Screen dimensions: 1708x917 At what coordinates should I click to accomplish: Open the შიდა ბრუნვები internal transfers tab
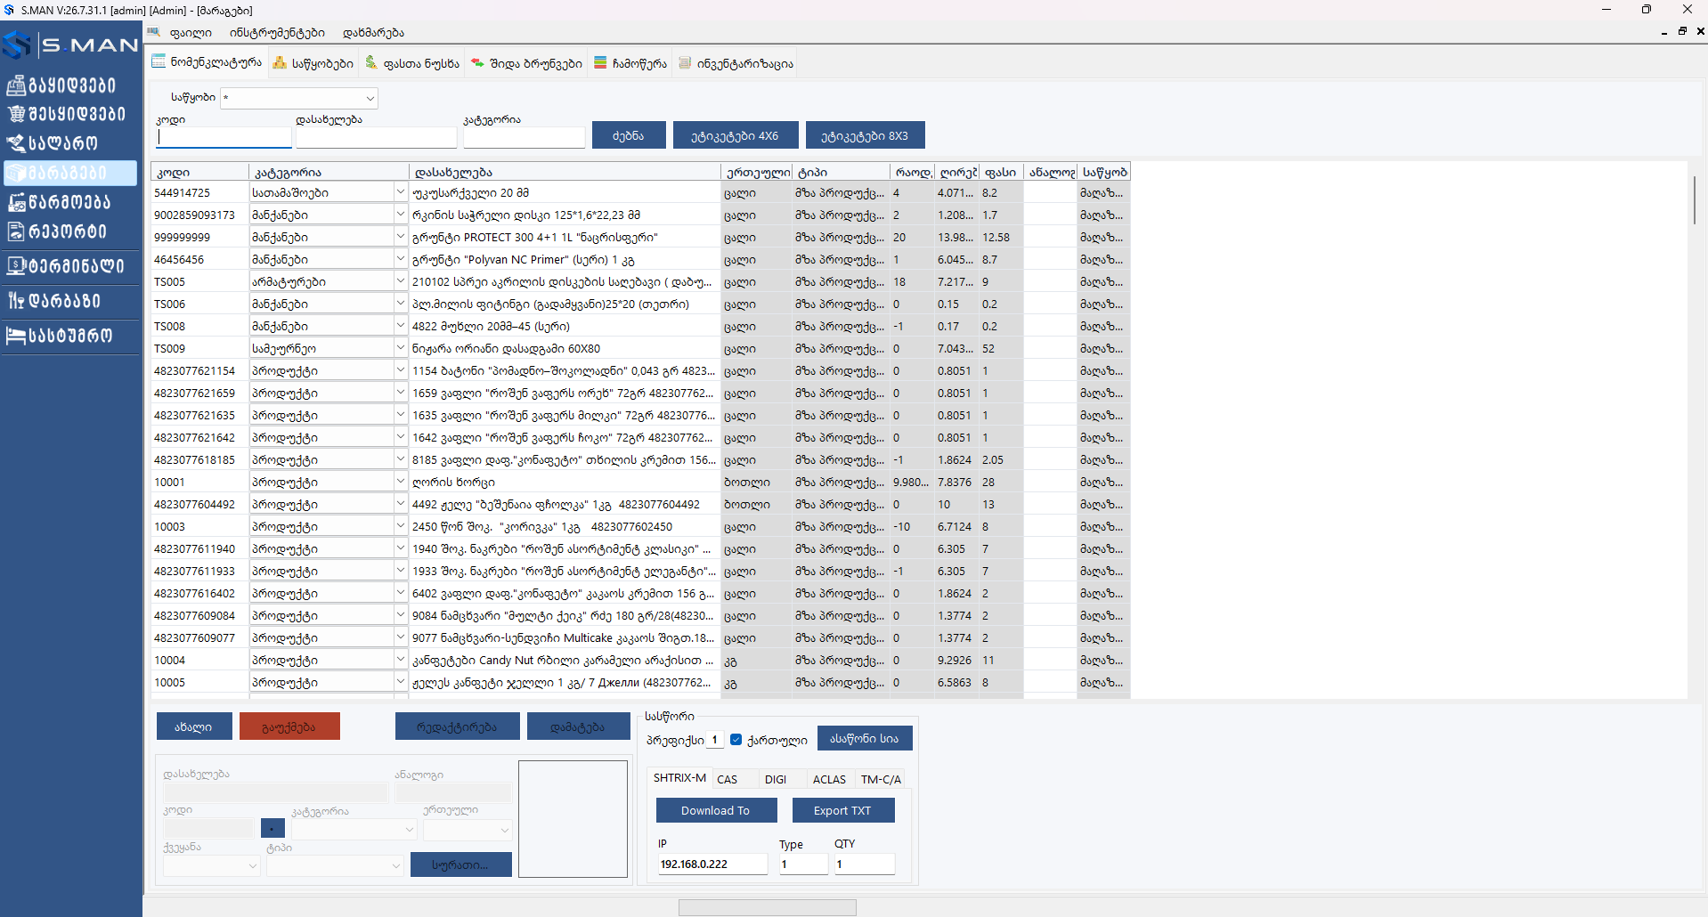526,63
